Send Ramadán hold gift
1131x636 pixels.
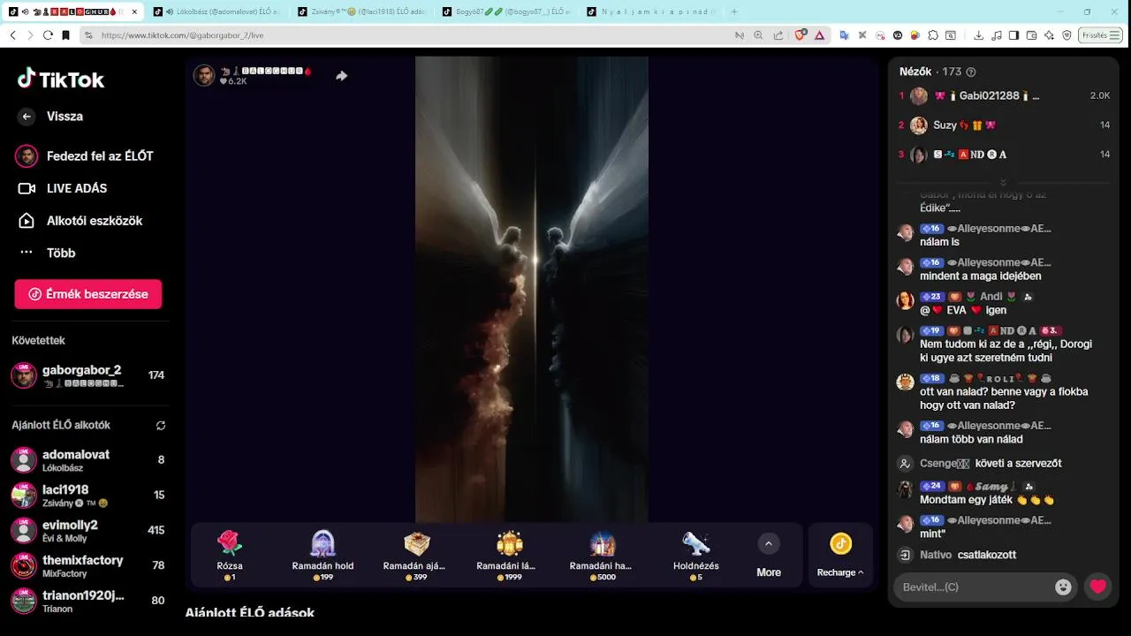[323, 555]
